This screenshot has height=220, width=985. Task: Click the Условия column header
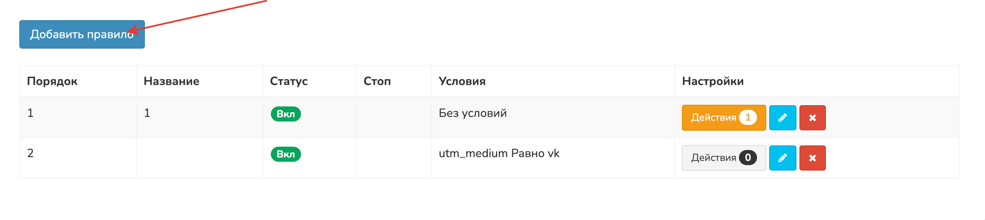(x=462, y=81)
